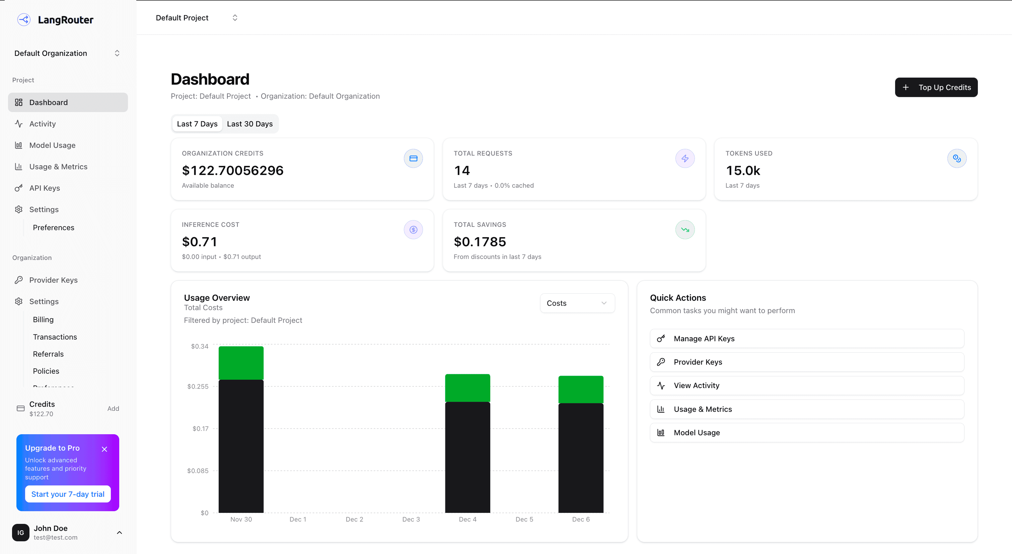Viewport: 1012px width, 554px height.
Task: Click the lightning icon on Total Requests card
Action: tap(685, 158)
